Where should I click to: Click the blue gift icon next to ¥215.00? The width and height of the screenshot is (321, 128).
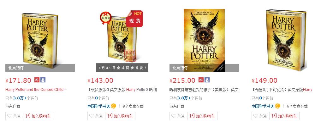click(x=207, y=80)
